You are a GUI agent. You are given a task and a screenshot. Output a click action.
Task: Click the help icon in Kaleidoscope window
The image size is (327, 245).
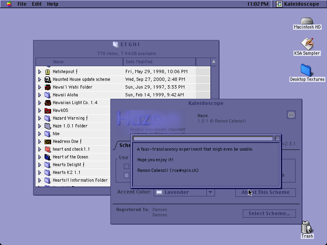pos(291,115)
